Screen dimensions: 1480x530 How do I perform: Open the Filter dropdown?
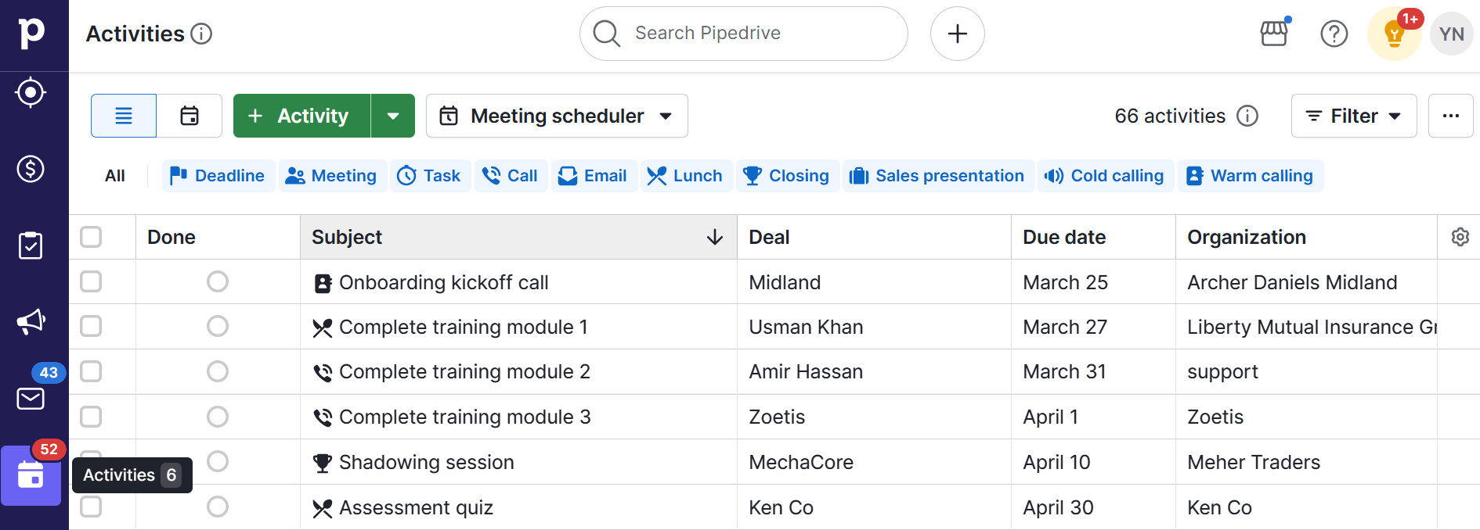coord(1354,116)
